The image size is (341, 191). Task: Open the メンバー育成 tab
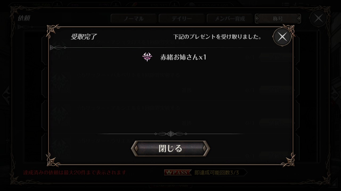tap(230, 19)
